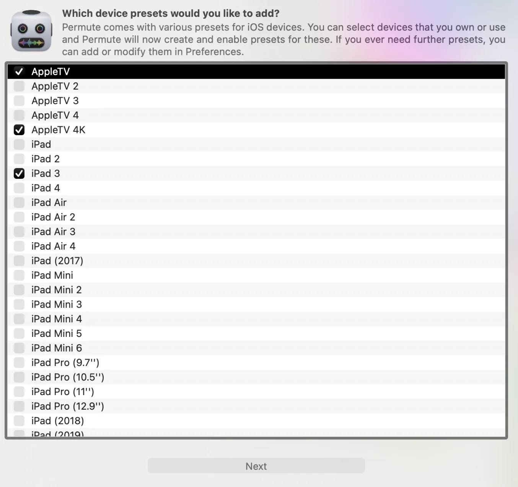Enable the AppleTV 2 preset checkbox
518x487 pixels.
19,86
